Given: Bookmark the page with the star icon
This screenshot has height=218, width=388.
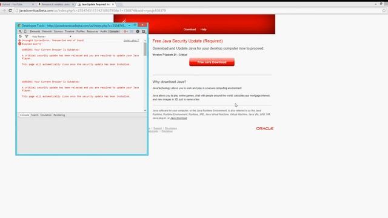Looking at the screenshot, I should pos(384,11).
